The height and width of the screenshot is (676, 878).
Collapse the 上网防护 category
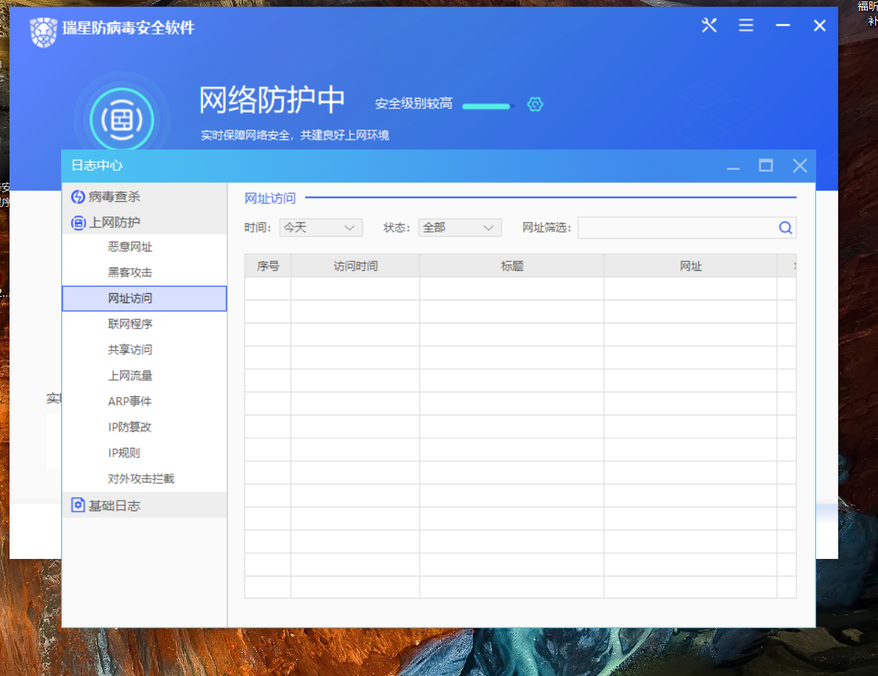pos(114,222)
